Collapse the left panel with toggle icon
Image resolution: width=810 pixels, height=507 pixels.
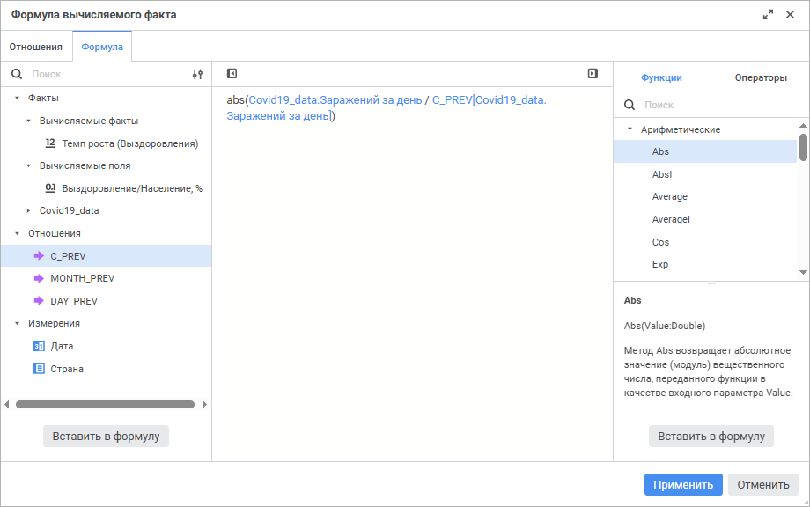tap(232, 74)
